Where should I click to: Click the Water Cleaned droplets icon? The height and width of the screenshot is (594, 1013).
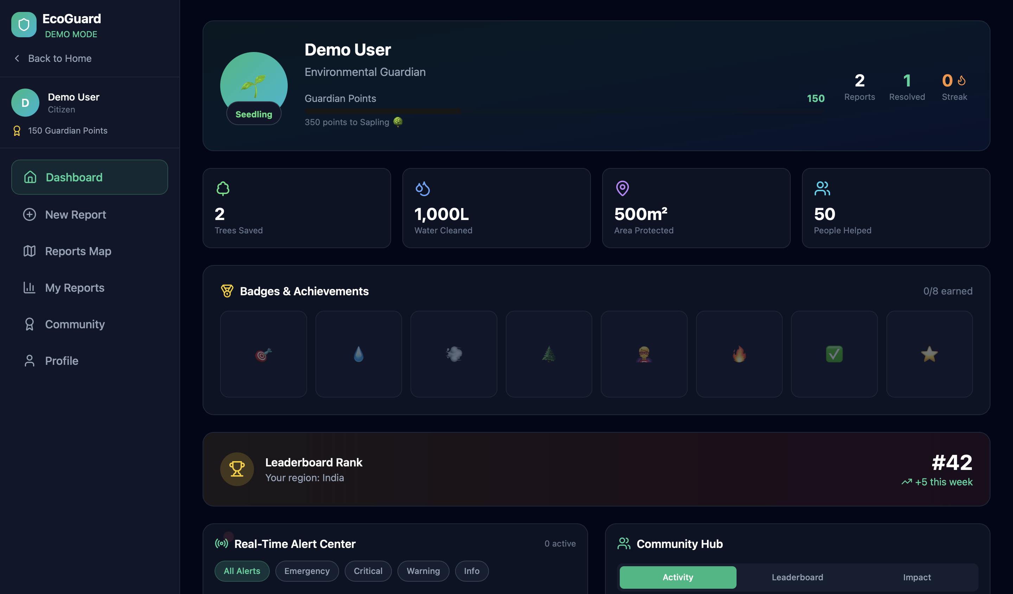tap(422, 188)
